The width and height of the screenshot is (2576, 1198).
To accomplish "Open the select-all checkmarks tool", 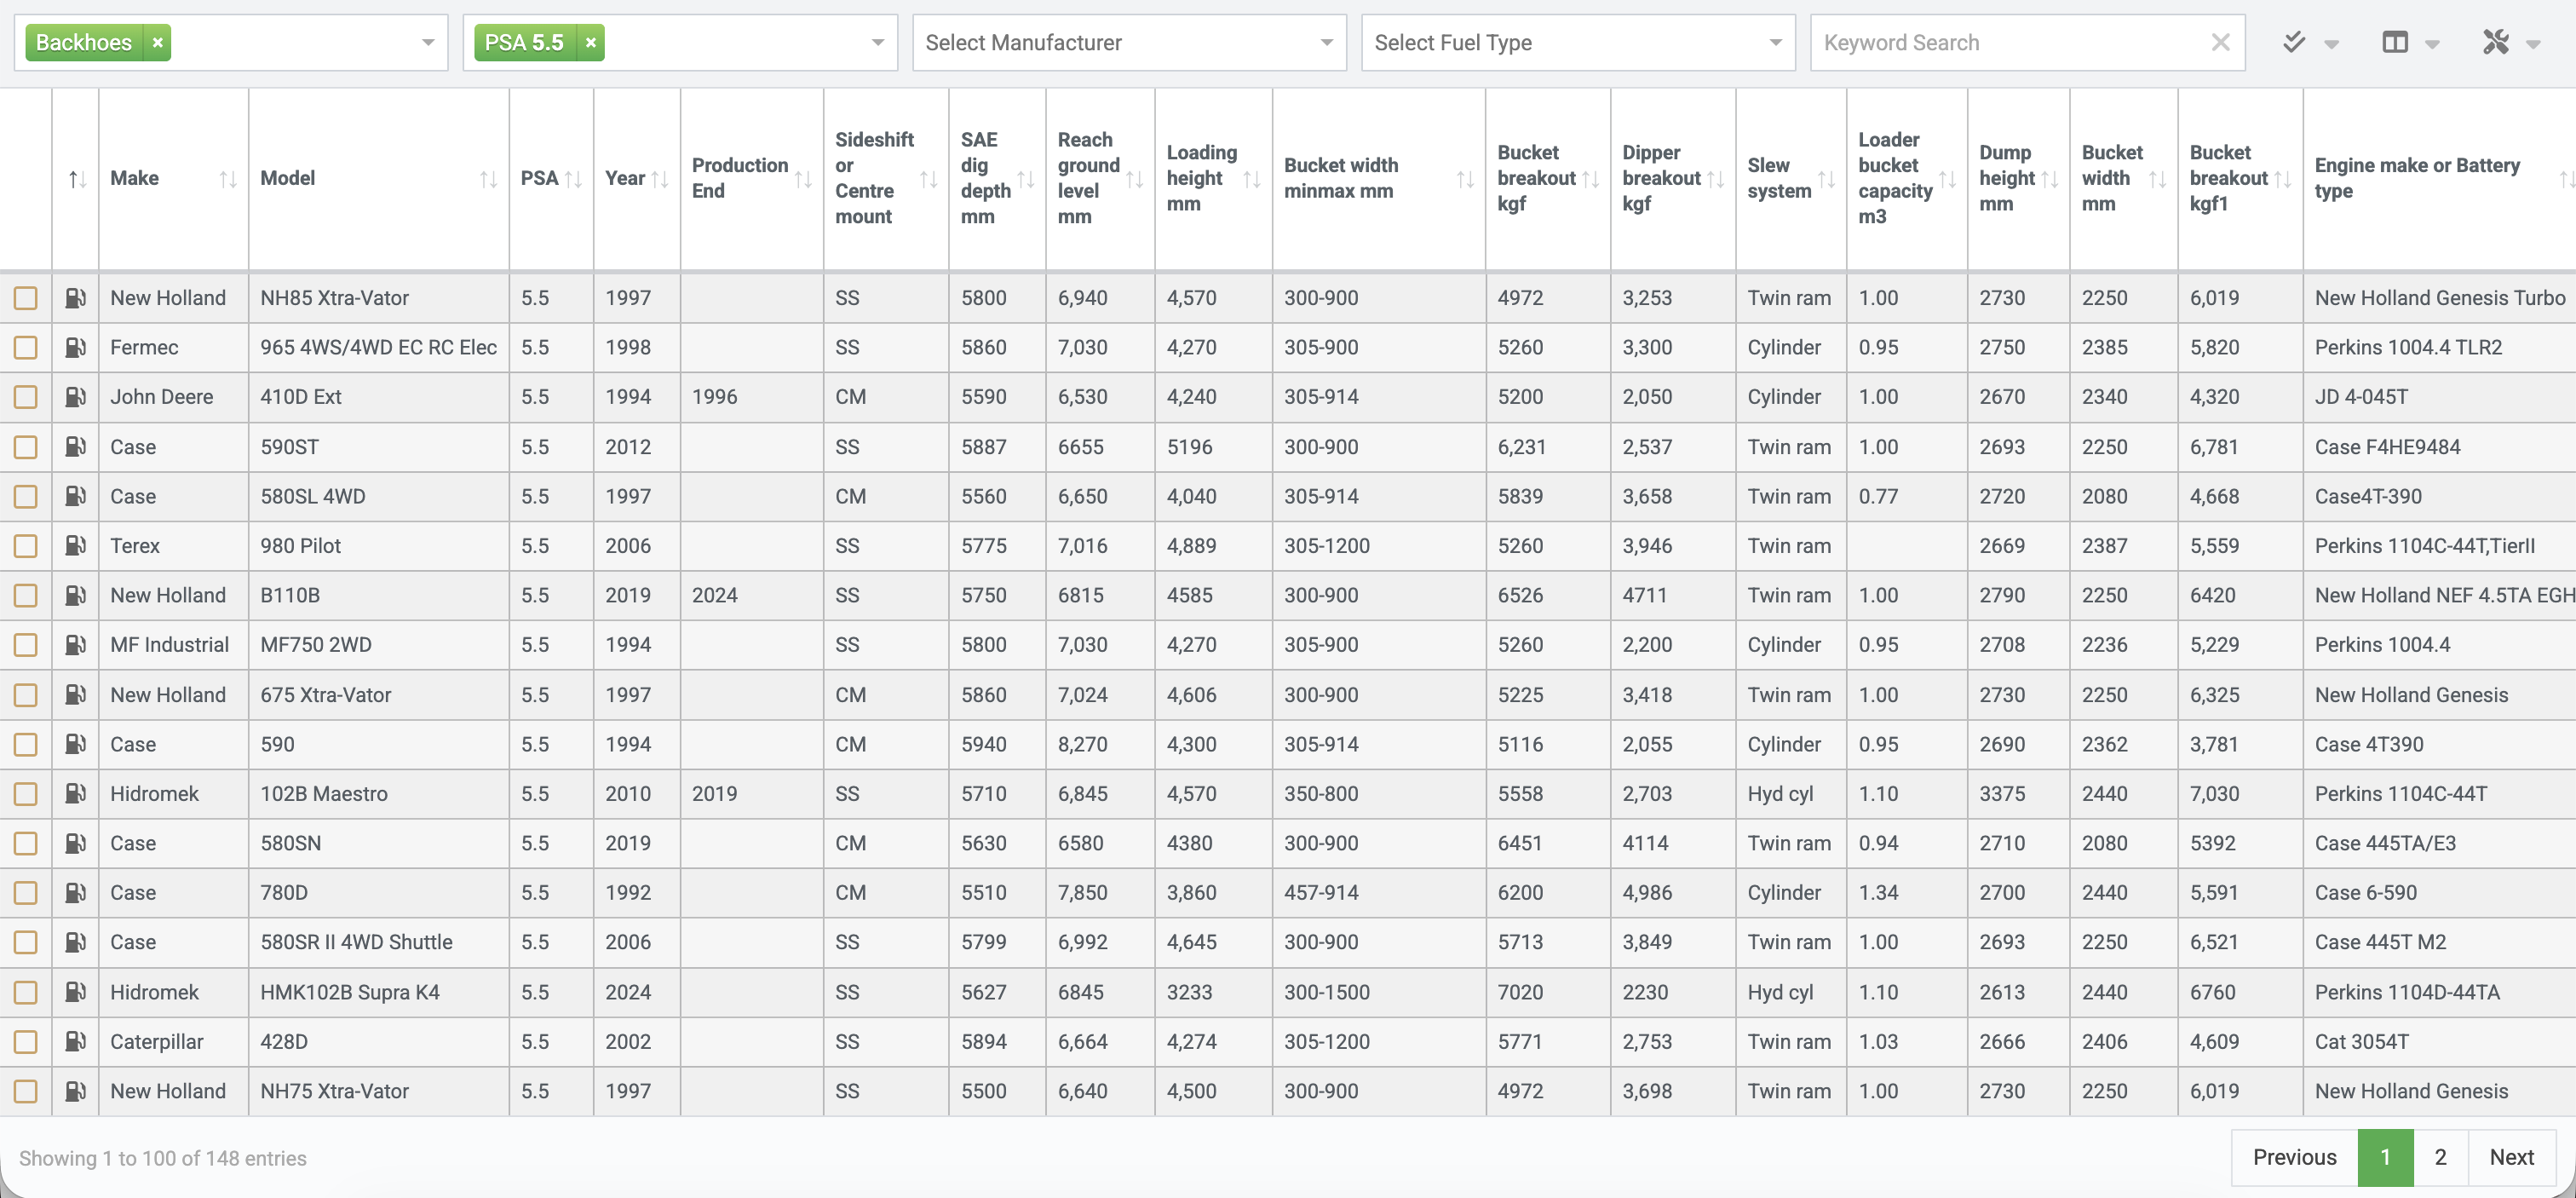I will pos(2294,42).
